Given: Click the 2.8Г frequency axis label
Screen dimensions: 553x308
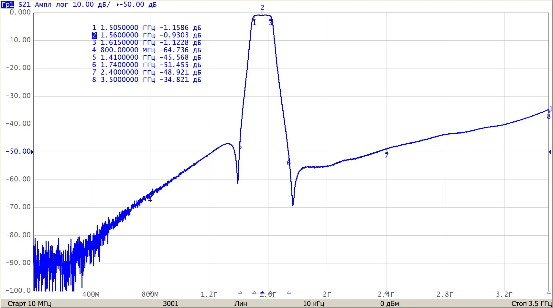Looking at the screenshot, I should point(445,294).
